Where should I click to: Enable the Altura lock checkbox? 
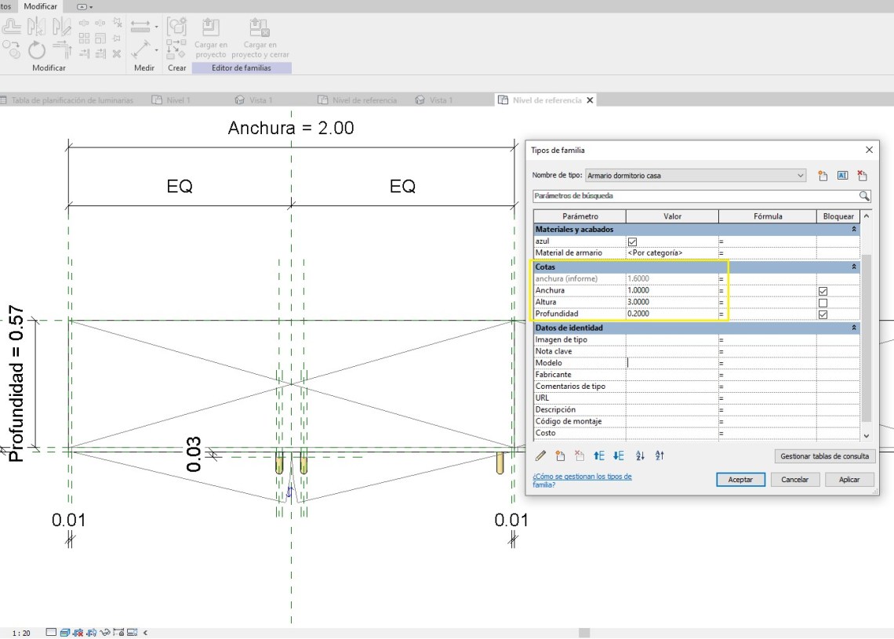tap(823, 303)
